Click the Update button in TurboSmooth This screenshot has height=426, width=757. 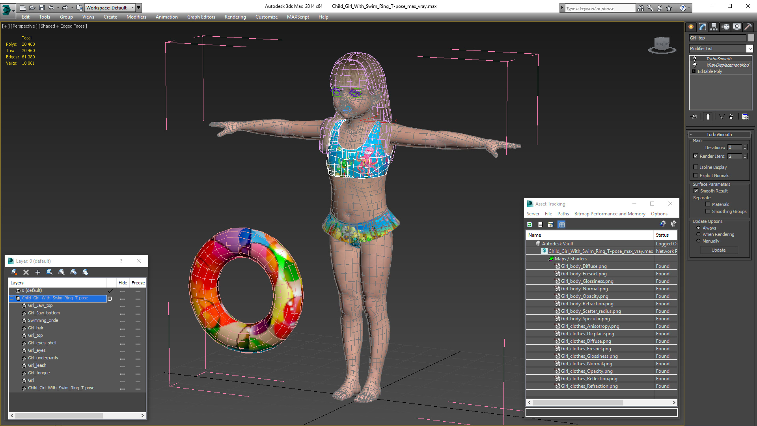[719, 250]
